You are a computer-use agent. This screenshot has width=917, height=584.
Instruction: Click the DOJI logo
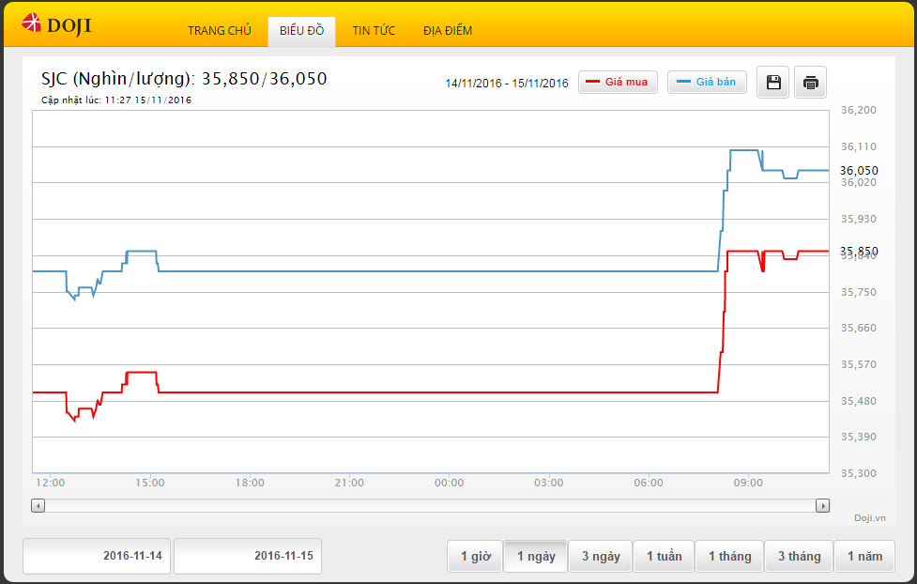click(56, 24)
